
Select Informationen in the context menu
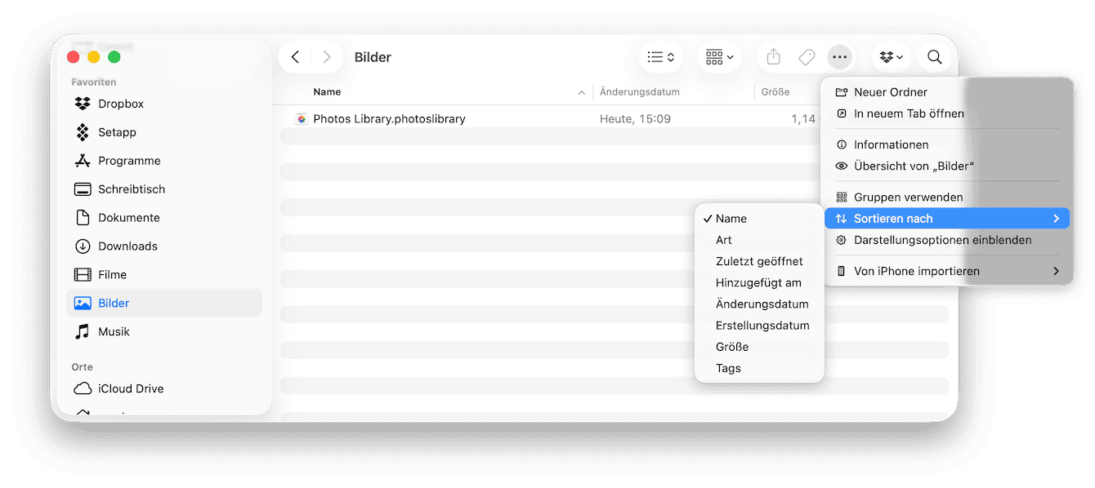coord(891,144)
